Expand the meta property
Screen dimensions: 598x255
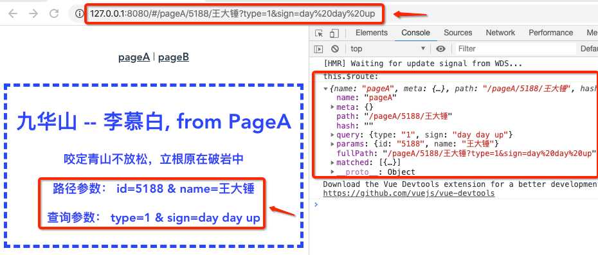point(332,107)
